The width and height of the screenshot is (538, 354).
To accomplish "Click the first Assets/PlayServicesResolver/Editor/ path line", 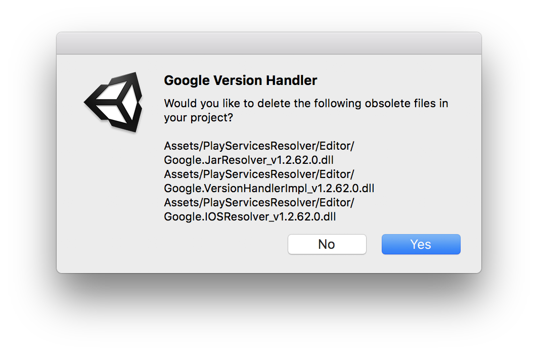I will pyautogui.click(x=258, y=146).
